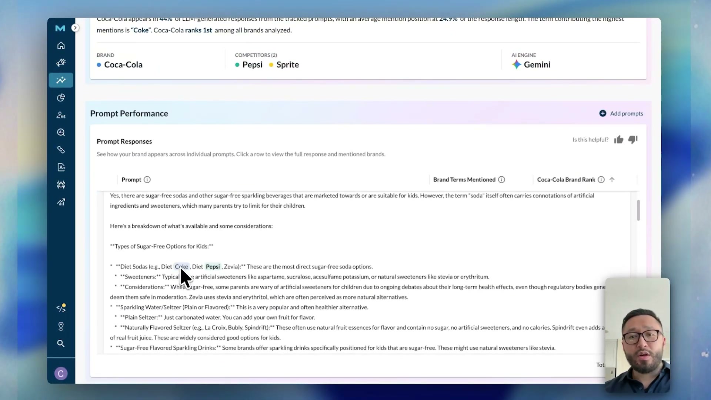
Task: Open the chain link icon in the sidebar
Action: click(61, 150)
